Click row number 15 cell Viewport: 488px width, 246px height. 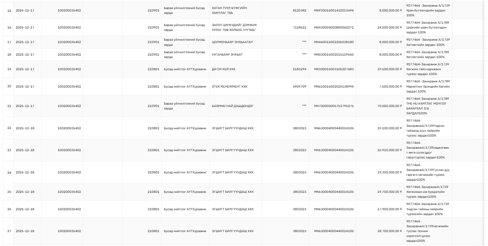point(9,10)
